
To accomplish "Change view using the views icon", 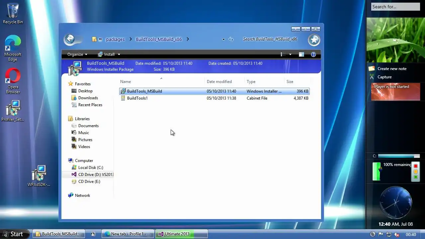I will pyautogui.click(x=283, y=54).
